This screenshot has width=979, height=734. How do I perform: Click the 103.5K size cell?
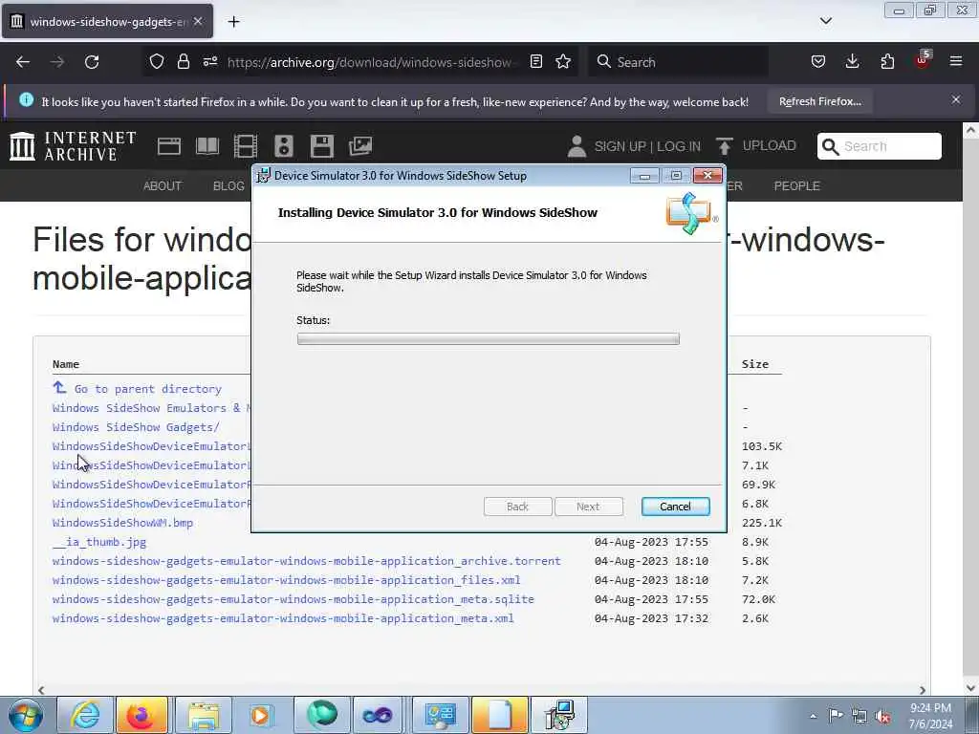pos(761,446)
